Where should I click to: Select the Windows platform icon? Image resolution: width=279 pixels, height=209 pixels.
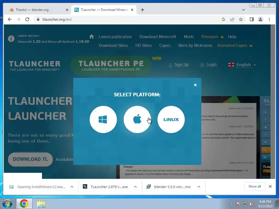[x=103, y=119]
